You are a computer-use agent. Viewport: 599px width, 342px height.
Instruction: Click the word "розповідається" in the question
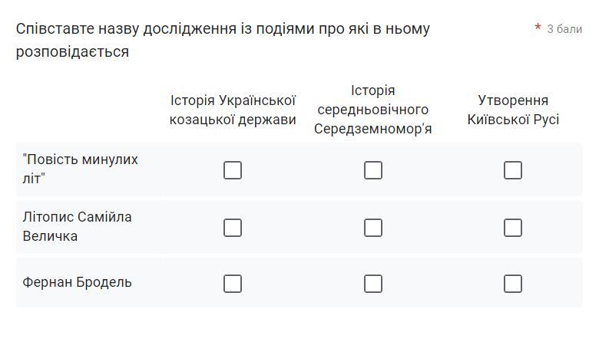coord(72,52)
